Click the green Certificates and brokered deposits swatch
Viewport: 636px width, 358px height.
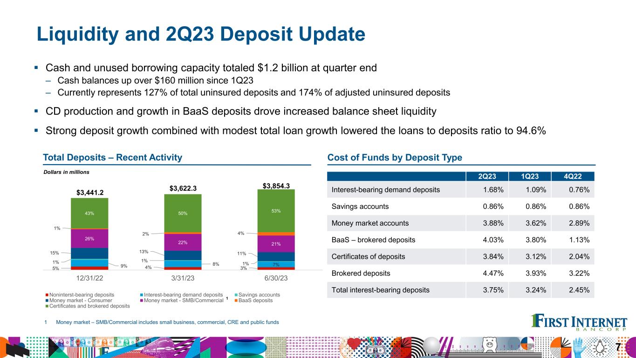click(47, 306)
